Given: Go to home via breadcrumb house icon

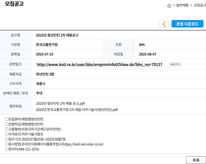Looking at the screenshot, I should (169, 5).
